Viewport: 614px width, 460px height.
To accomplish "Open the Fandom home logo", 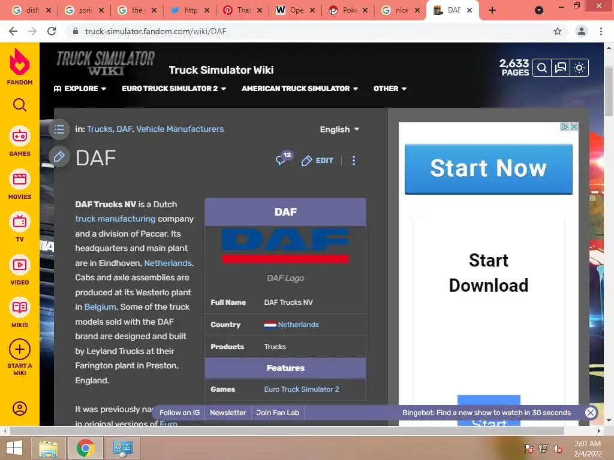I will (20, 66).
